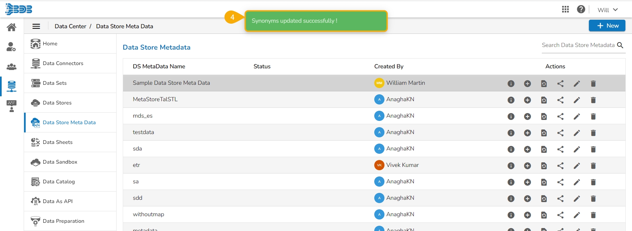The height and width of the screenshot is (231, 632).
Task: Edit the etr metadata with pencil icon
Action: (577, 166)
